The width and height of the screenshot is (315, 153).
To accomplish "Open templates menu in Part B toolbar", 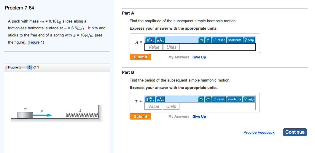I will point(150,99).
